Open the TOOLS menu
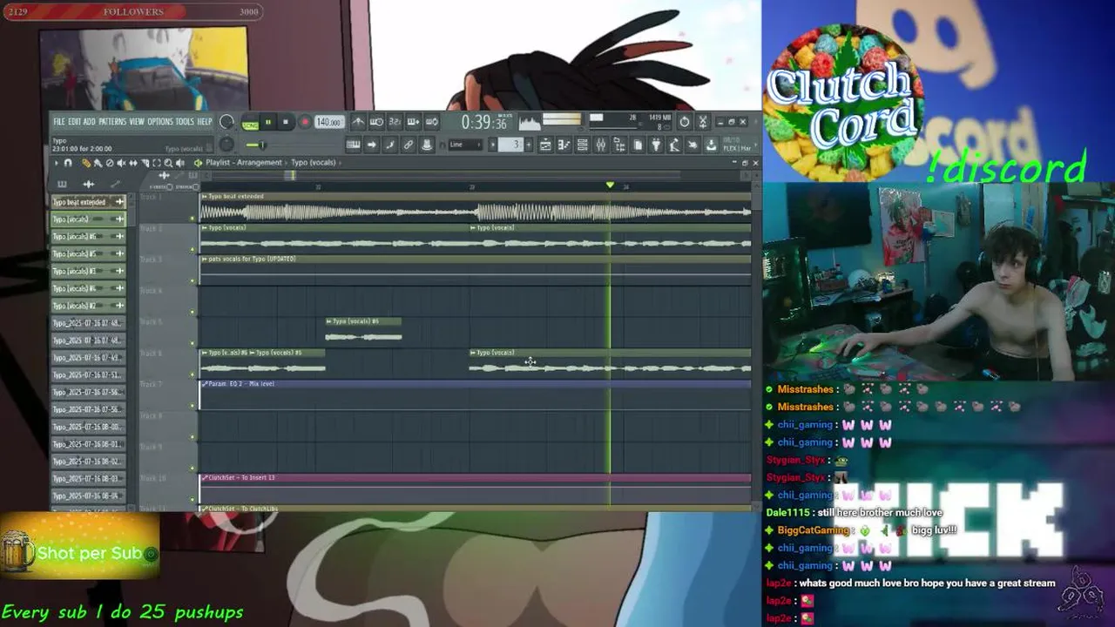Viewport: 1115px width, 627px height. pos(185,122)
